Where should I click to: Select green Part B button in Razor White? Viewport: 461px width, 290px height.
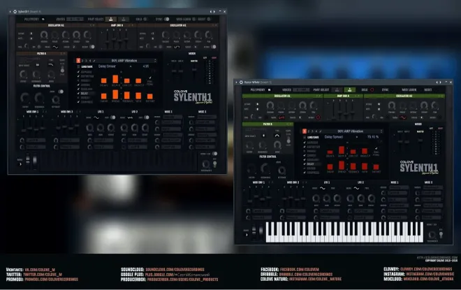[x=349, y=89]
